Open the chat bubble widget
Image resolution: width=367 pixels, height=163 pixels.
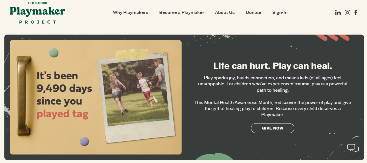click(x=353, y=148)
